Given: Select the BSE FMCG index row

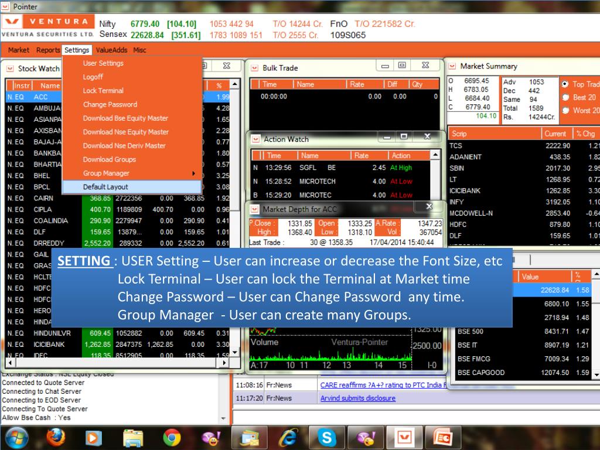Looking at the screenshot, I should tap(523, 359).
